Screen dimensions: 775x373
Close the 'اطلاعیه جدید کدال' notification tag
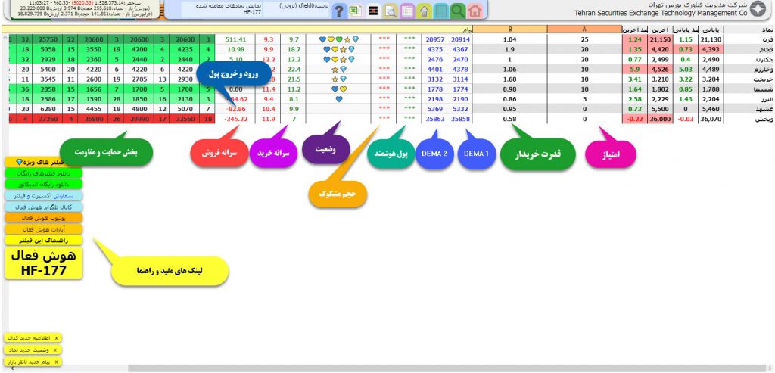click(x=56, y=338)
